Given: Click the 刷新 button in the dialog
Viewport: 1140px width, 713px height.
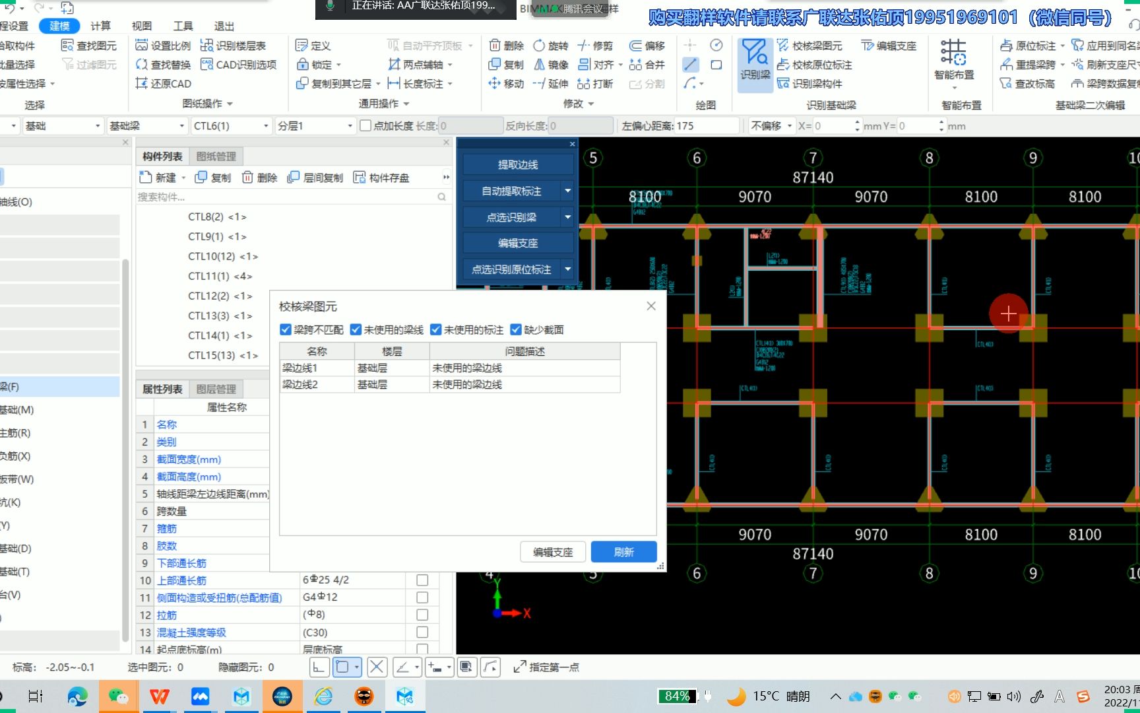Looking at the screenshot, I should coord(623,552).
